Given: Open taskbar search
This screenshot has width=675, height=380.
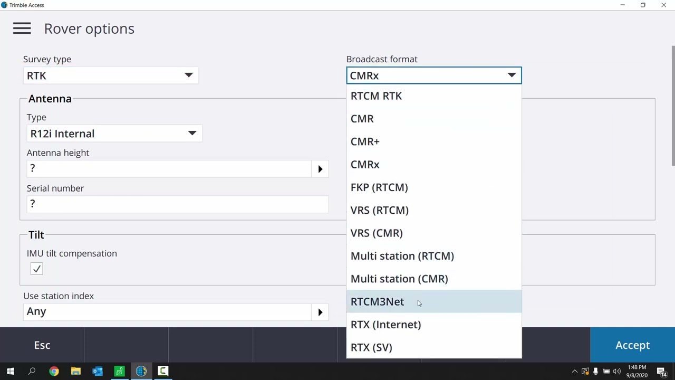Looking at the screenshot, I should (x=32, y=371).
